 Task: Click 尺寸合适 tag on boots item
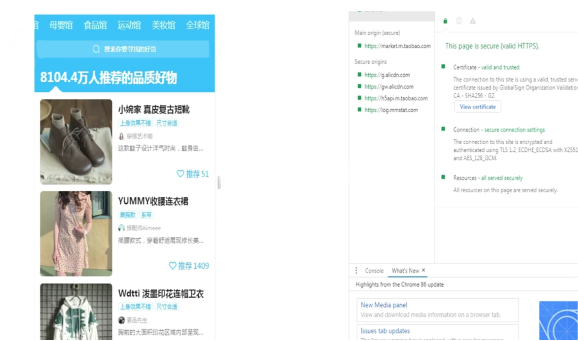point(167,123)
